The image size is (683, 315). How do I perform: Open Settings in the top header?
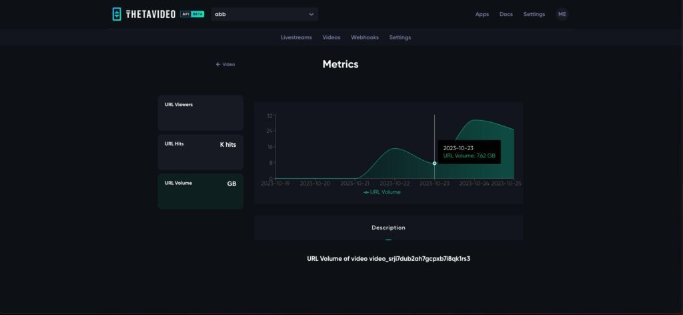[534, 15]
